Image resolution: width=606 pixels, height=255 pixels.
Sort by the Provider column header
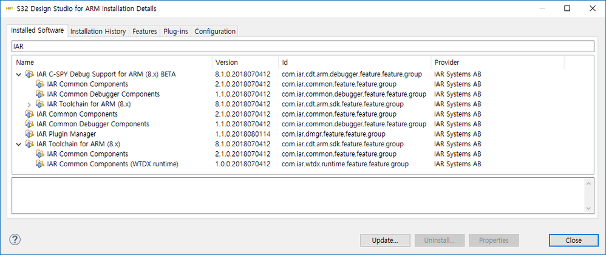tap(497, 63)
